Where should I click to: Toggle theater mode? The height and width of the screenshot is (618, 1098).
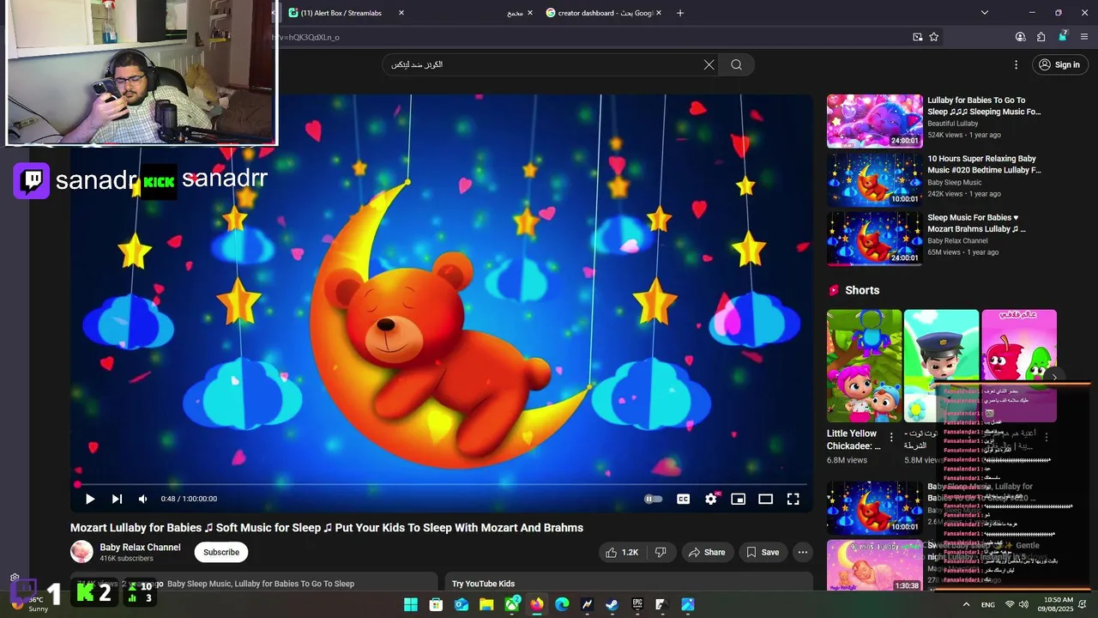click(765, 499)
